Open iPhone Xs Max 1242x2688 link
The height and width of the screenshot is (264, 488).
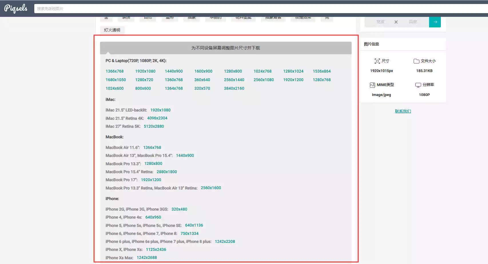click(x=147, y=258)
